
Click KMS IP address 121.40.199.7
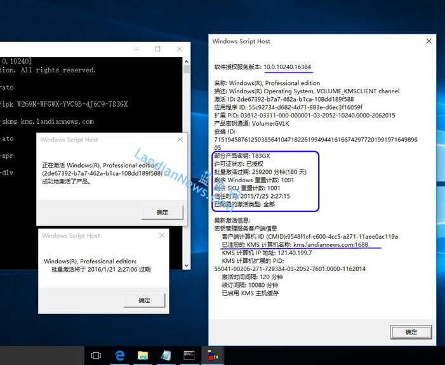(x=295, y=253)
